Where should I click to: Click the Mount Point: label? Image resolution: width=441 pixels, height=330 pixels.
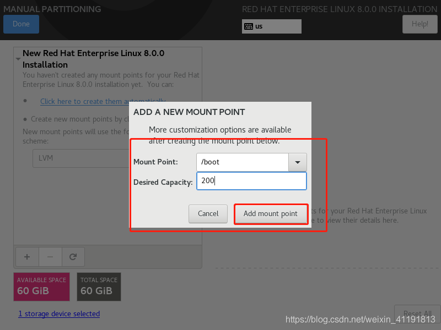155,162
